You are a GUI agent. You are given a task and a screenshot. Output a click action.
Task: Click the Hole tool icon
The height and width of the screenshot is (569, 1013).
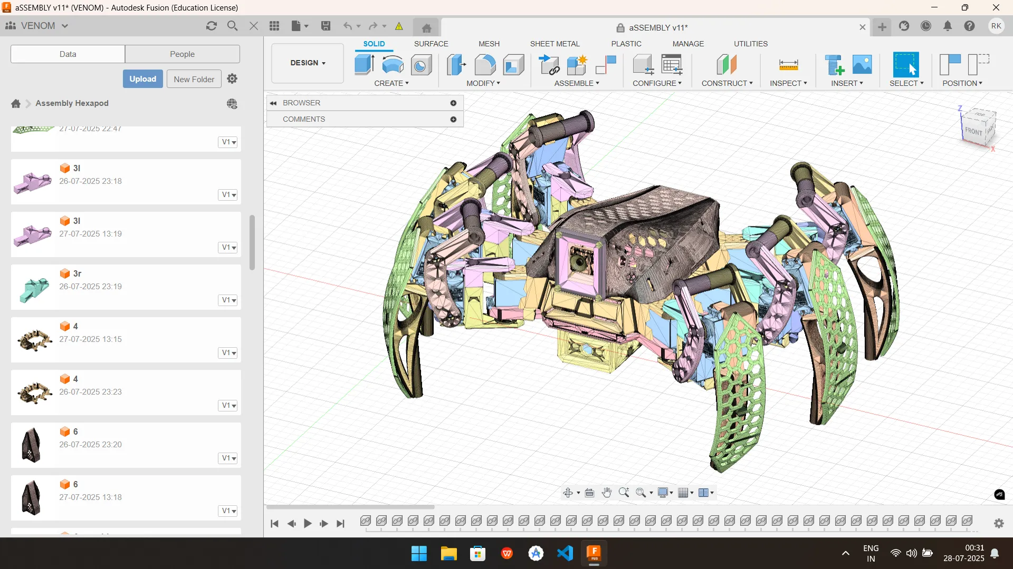421,65
